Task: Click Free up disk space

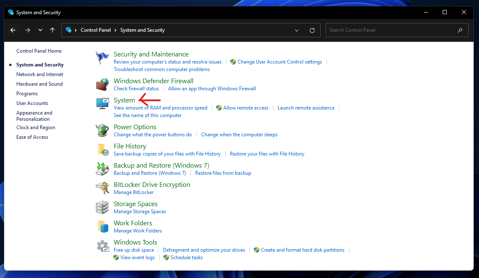Action: pos(134,250)
